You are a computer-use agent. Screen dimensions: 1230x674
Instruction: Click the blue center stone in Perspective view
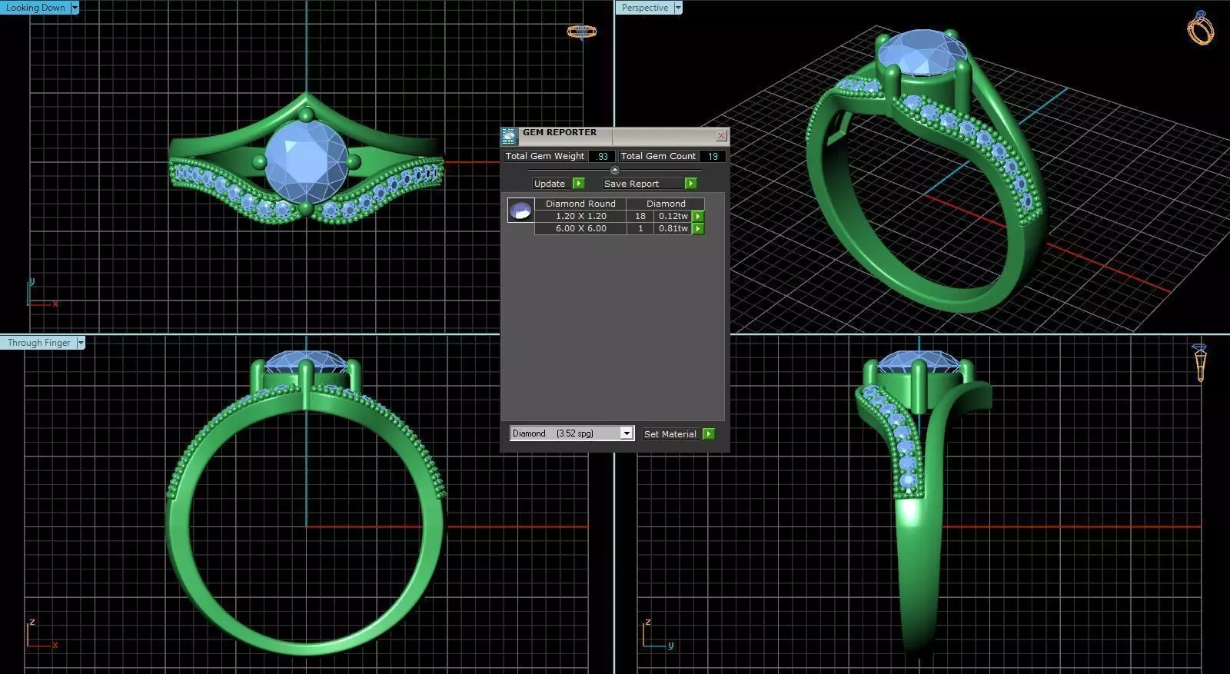[x=922, y=52]
